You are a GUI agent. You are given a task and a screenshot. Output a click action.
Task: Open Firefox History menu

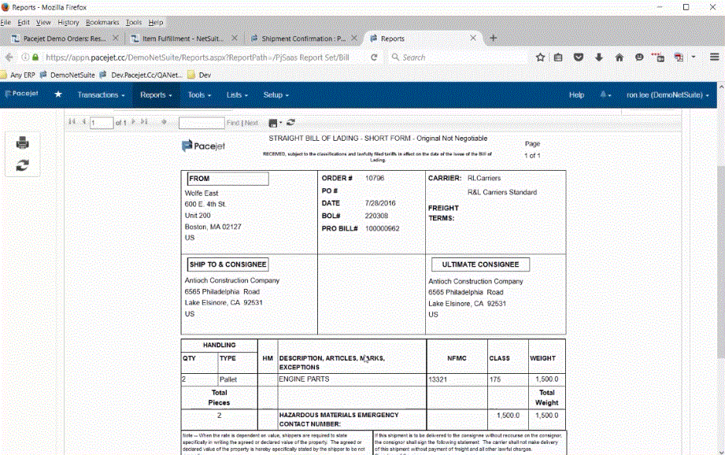[x=68, y=22]
